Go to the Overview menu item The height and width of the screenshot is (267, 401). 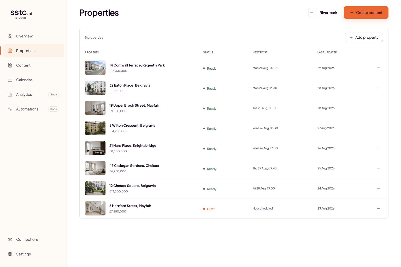pyautogui.click(x=33, y=36)
